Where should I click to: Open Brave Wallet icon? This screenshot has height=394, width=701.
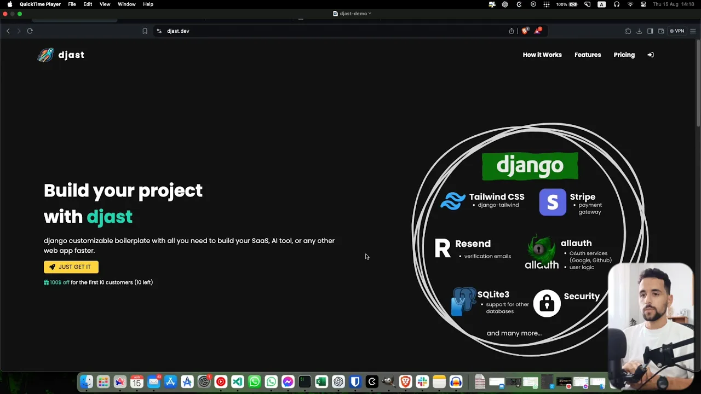tap(661, 31)
